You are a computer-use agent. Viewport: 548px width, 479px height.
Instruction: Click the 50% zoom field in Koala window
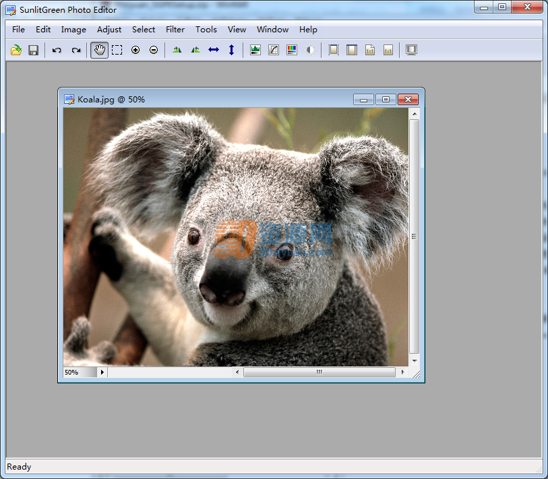(x=80, y=373)
